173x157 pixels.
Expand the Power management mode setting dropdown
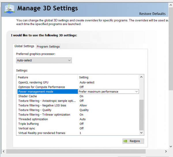[x=136, y=92]
